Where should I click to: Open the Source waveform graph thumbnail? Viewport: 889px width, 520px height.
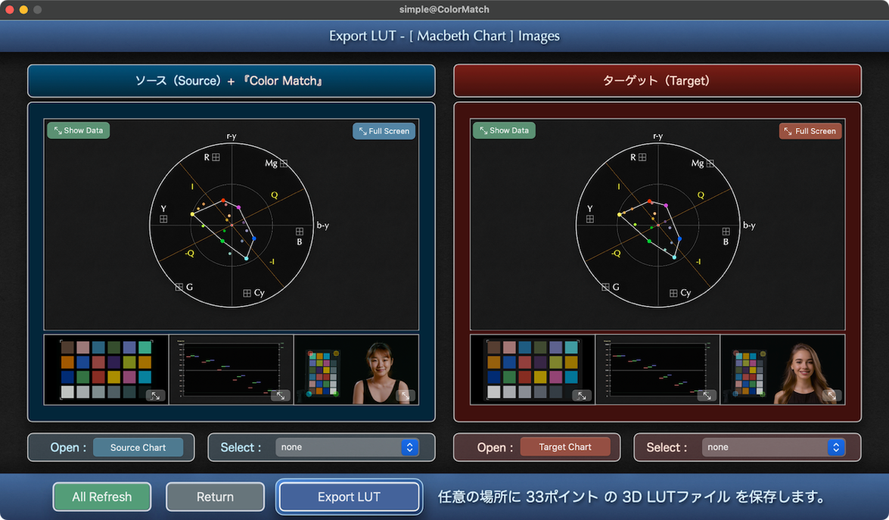(232, 369)
